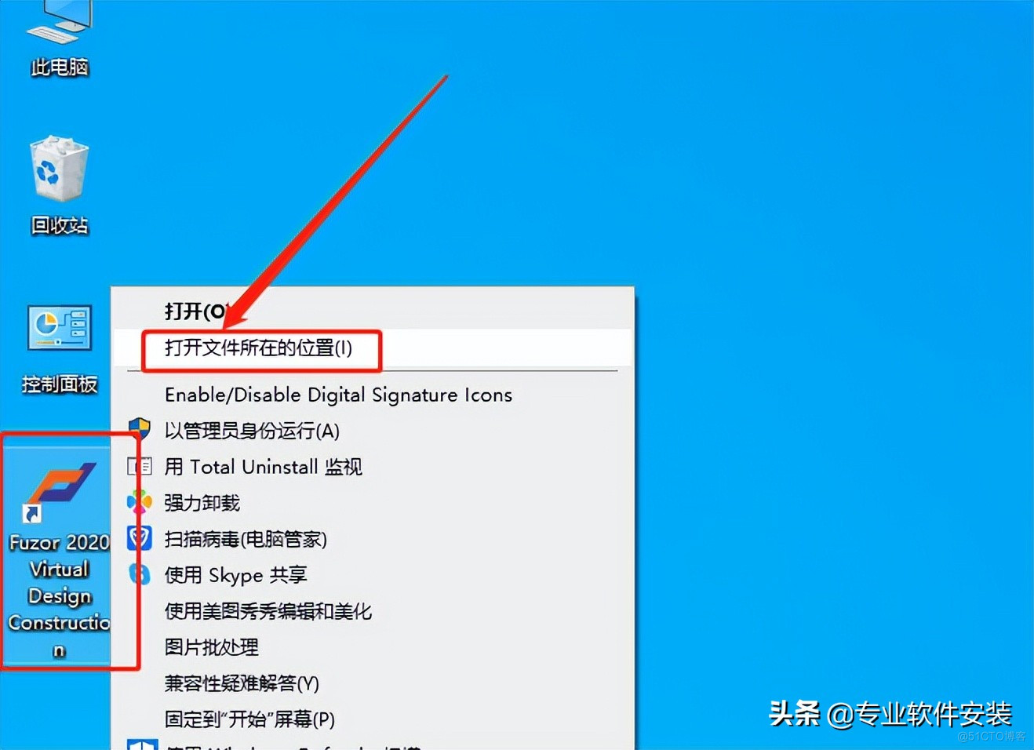Select the 回收站 recycle bin icon
The width and height of the screenshot is (1034, 750).
pyautogui.click(x=59, y=186)
